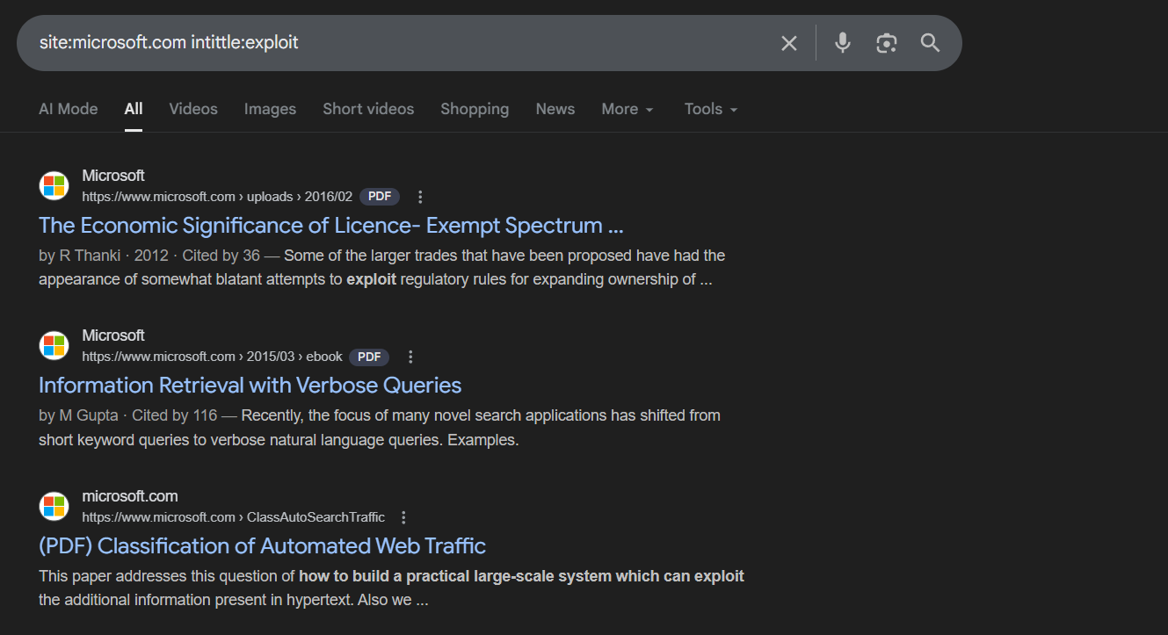Image resolution: width=1168 pixels, height=635 pixels.
Task: Click the magnifying glass search icon
Action: [x=931, y=43]
